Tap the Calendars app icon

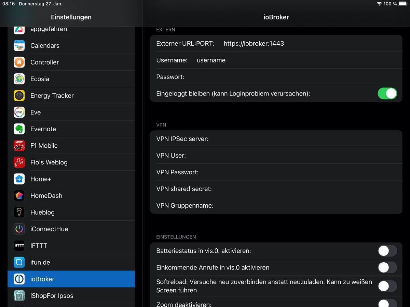pyautogui.click(x=19, y=45)
